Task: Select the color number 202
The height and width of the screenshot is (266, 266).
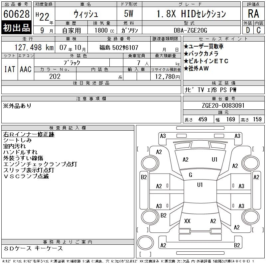Action: click(55, 76)
